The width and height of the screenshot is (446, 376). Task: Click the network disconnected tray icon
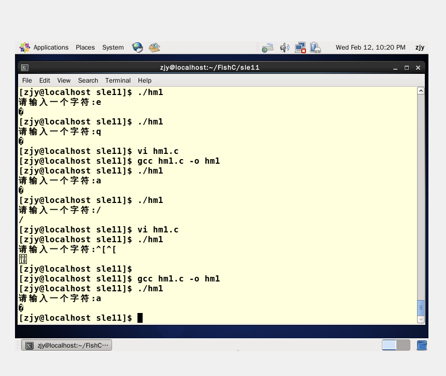300,48
